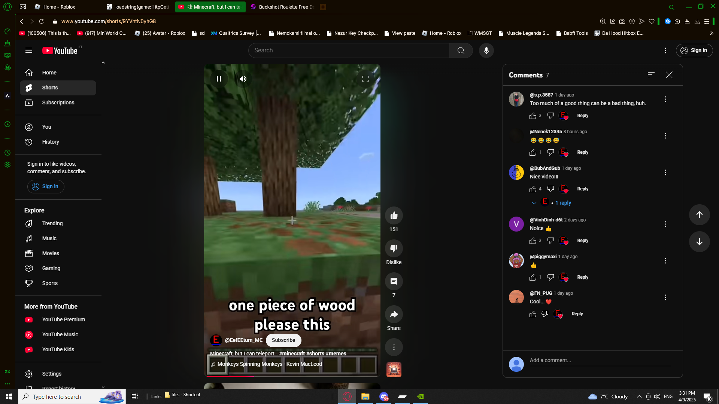This screenshot has width=719, height=404.
Task: Open YouTube Music link
Action: point(58,334)
